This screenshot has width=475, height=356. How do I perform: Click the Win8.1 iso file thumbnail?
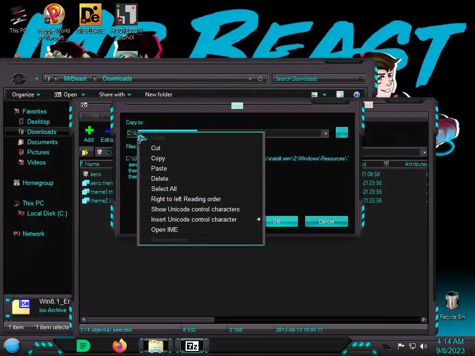coord(21,306)
